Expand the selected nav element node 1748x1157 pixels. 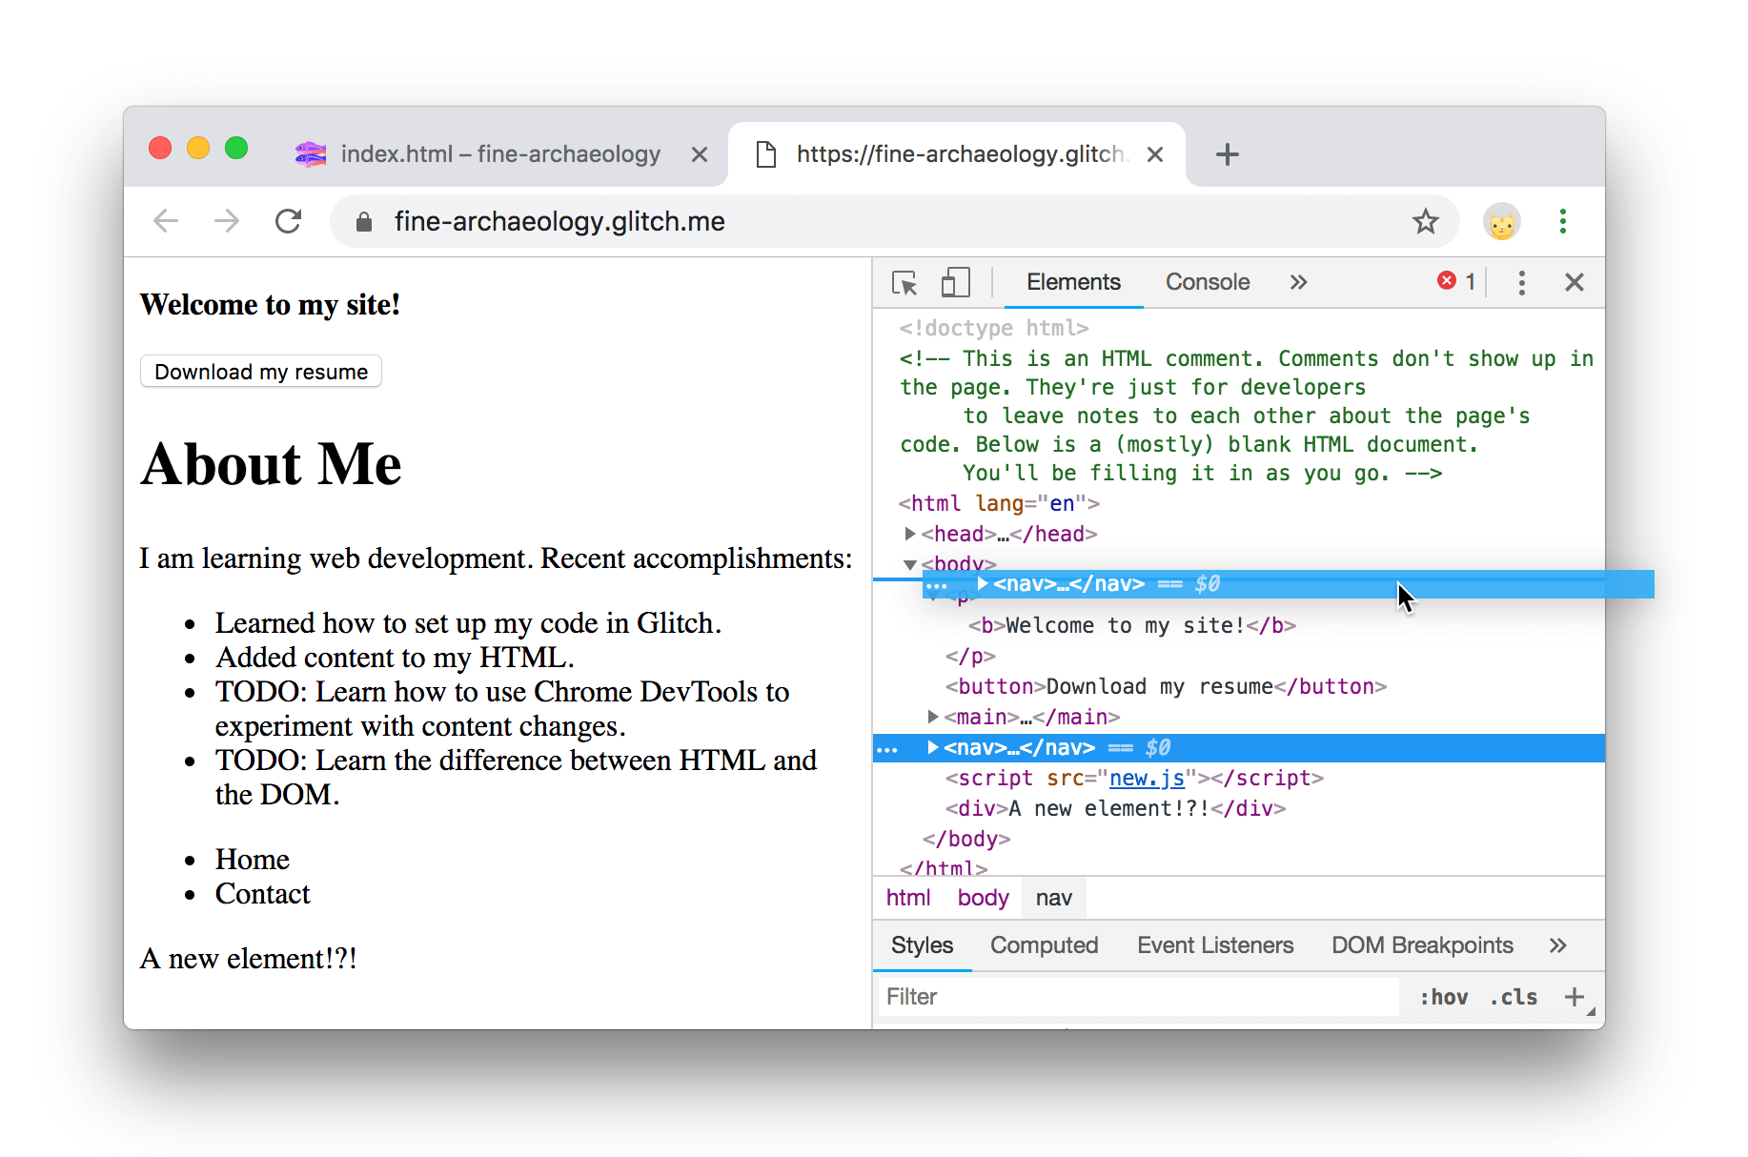(x=933, y=747)
